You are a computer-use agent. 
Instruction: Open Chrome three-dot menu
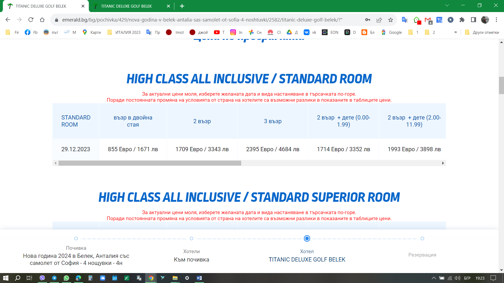[496, 20]
